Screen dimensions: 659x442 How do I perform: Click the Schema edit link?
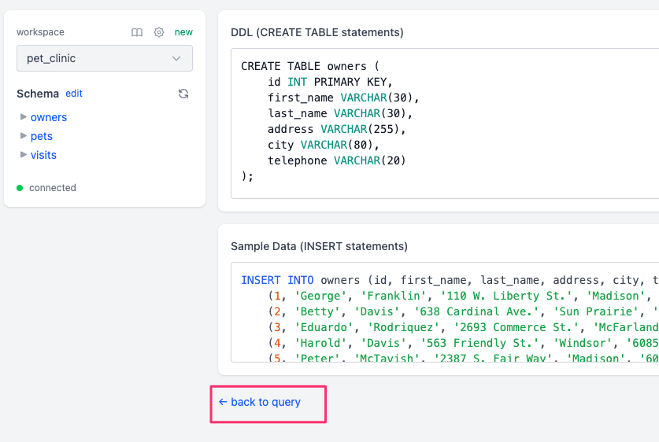click(74, 94)
